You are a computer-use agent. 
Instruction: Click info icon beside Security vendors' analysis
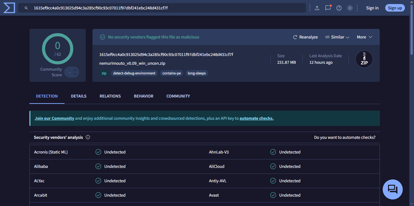pyautogui.click(x=88, y=137)
